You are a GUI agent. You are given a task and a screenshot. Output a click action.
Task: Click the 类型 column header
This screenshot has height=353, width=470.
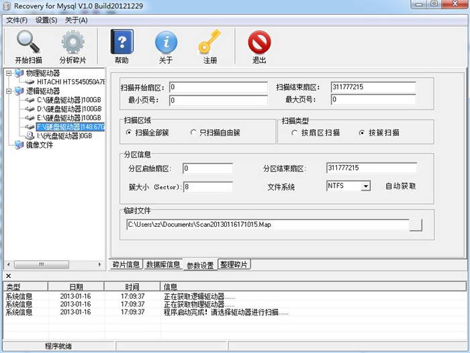[x=26, y=287]
